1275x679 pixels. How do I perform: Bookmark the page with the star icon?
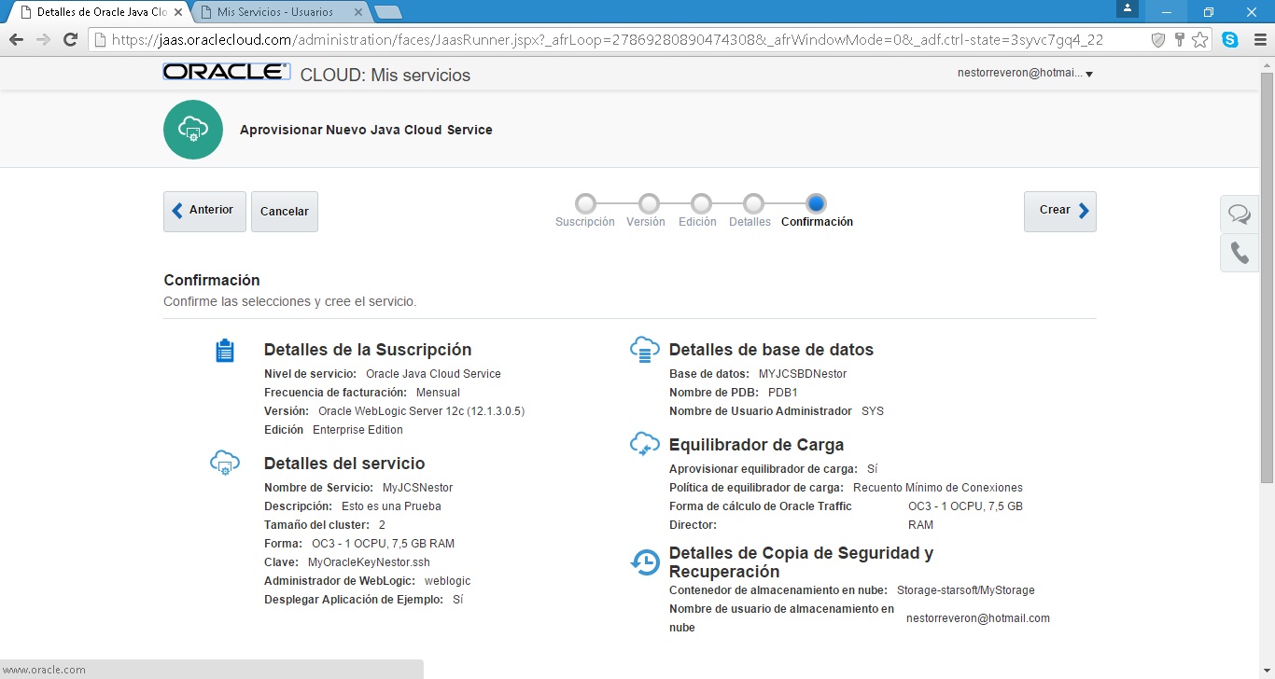tap(1200, 40)
